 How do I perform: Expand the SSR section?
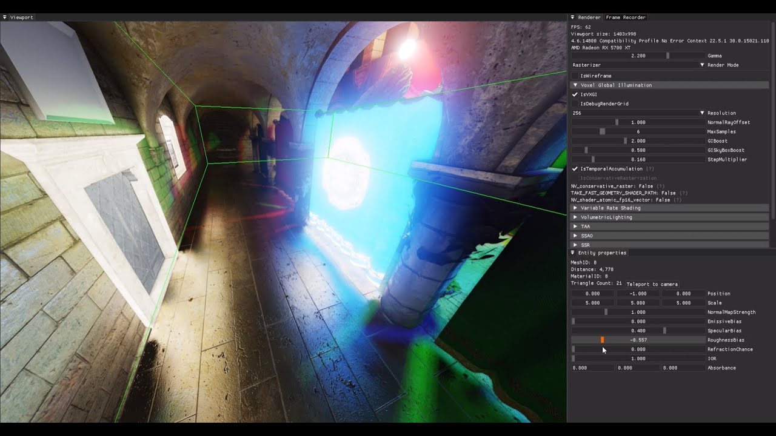click(x=670, y=245)
